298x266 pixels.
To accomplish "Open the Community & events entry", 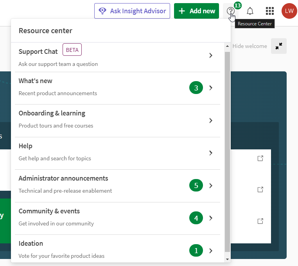I will [117, 218].
